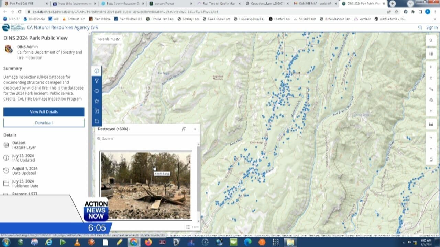Open the popup feature list menu

click(188, 227)
